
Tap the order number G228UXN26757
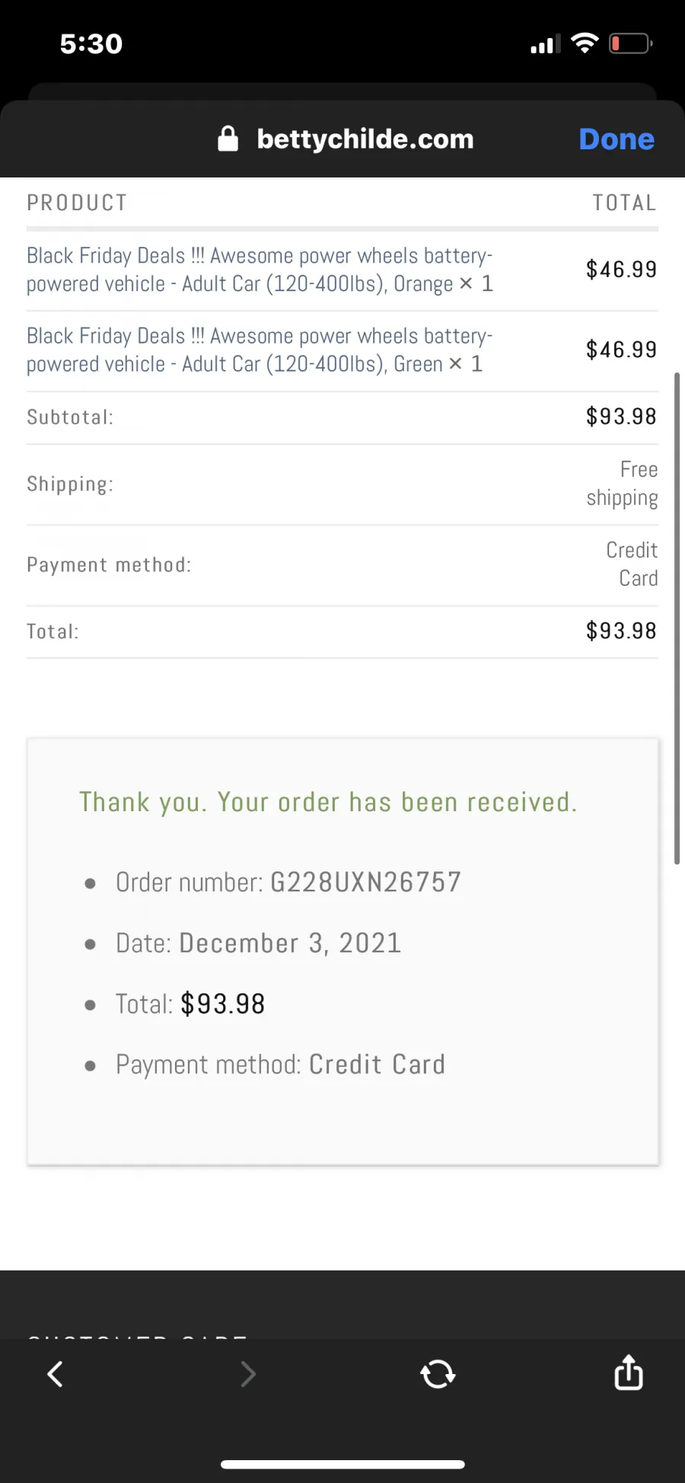click(x=366, y=882)
